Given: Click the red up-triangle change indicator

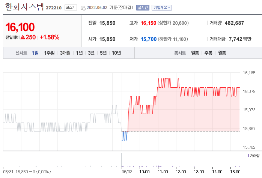Looking at the screenshot, I should (x=23, y=37).
